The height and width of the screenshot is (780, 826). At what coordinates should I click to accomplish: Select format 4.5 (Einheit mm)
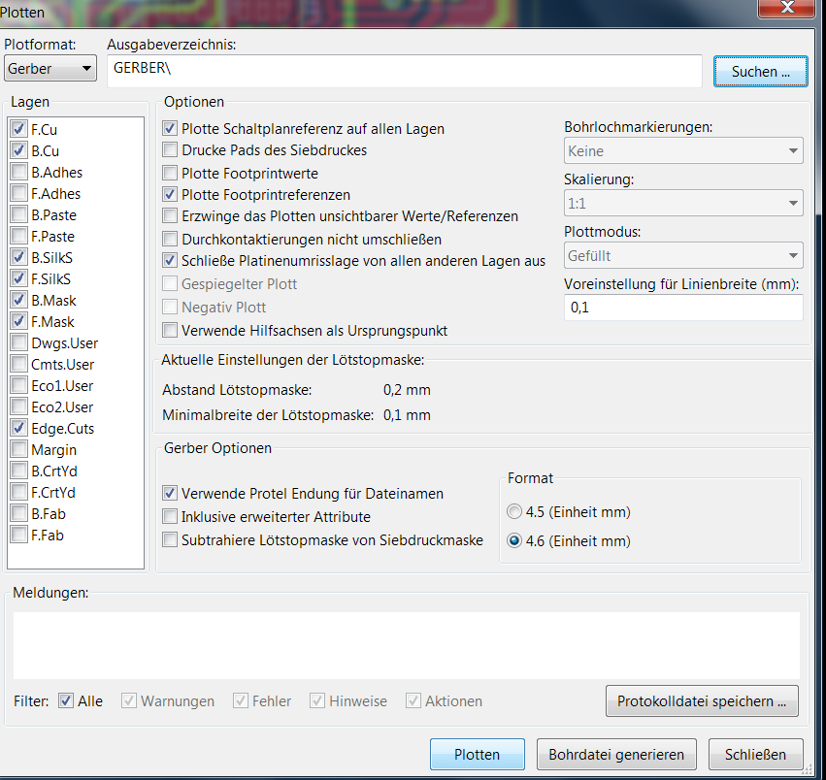pos(514,511)
